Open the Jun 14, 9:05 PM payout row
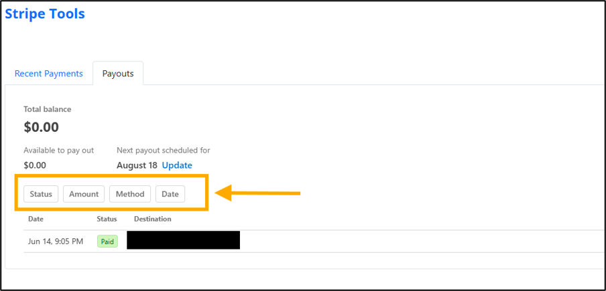Image resolution: width=606 pixels, height=291 pixels. pos(314,241)
